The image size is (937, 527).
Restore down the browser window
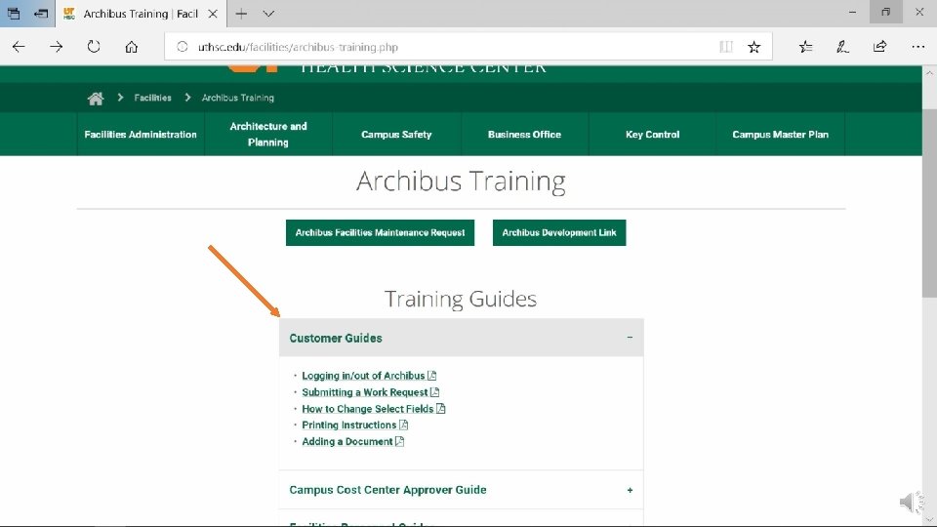(x=885, y=13)
